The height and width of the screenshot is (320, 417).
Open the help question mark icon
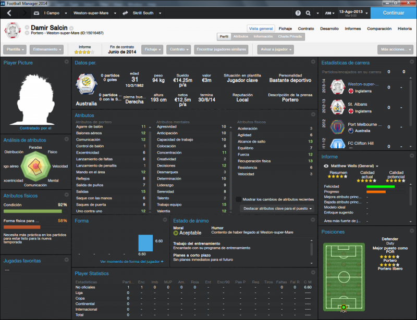tap(298, 13)
